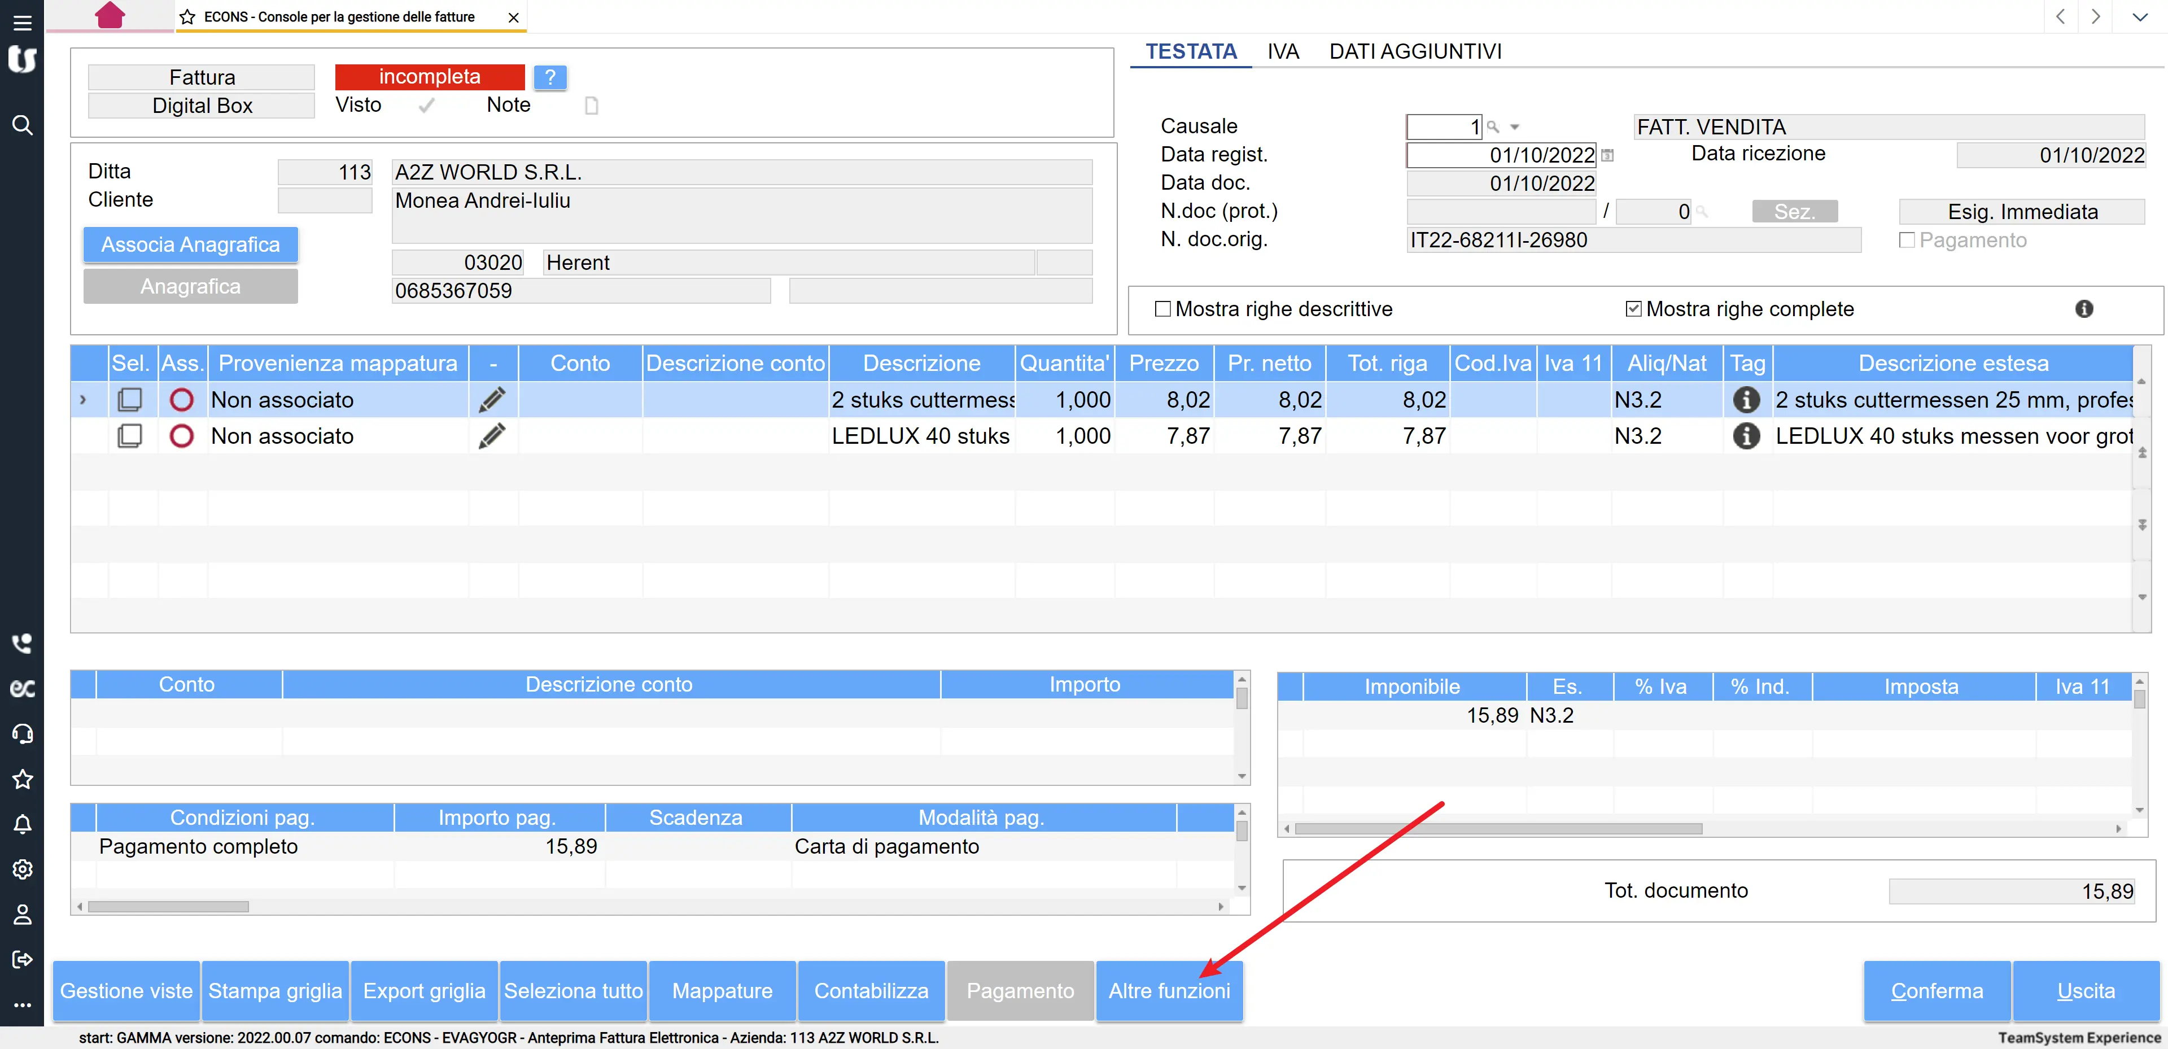Screen dimensions: 2168x1049
Task: Click info tag icon on LEDLUX row
Action: point(1746,436)
